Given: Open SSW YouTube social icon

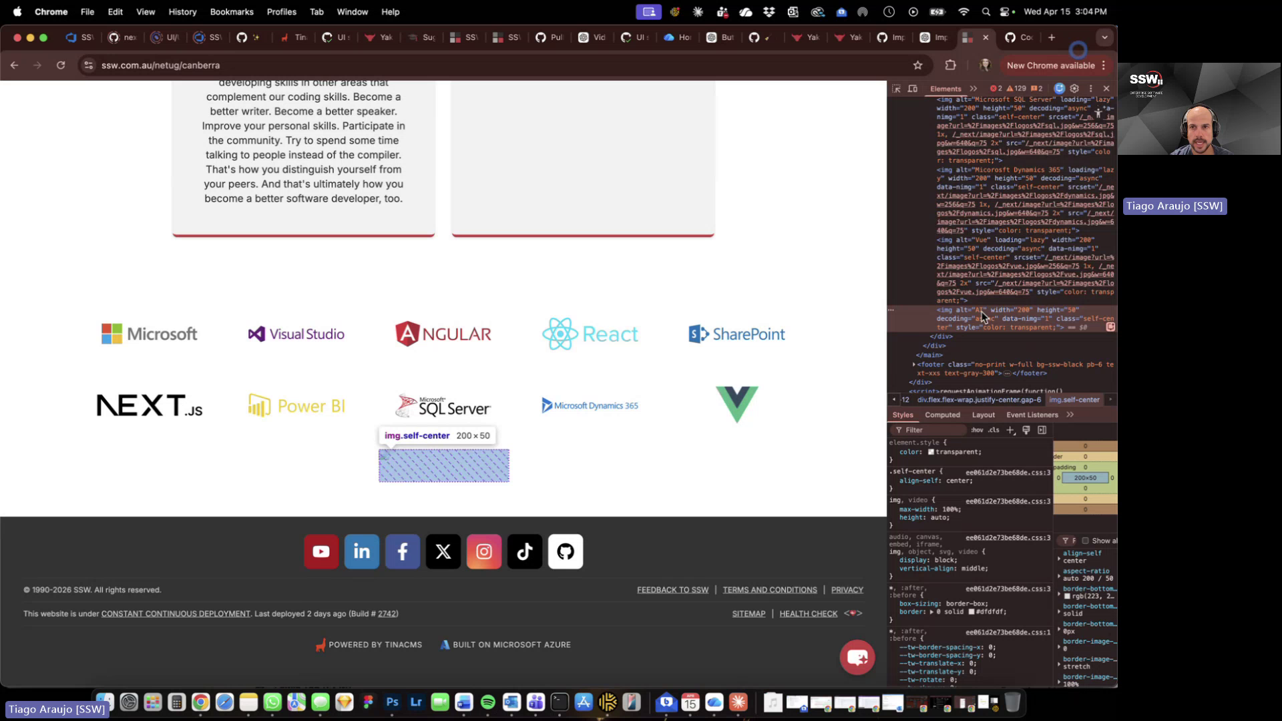Looking at the screenshot, I should pos(321,551).
